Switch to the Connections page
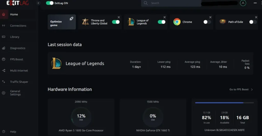The image size is (262, 136). (x=18, y=26)
